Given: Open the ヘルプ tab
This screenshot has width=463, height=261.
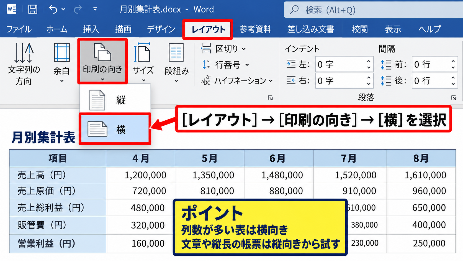Looking at the screenshot, I should click(429, 29).
